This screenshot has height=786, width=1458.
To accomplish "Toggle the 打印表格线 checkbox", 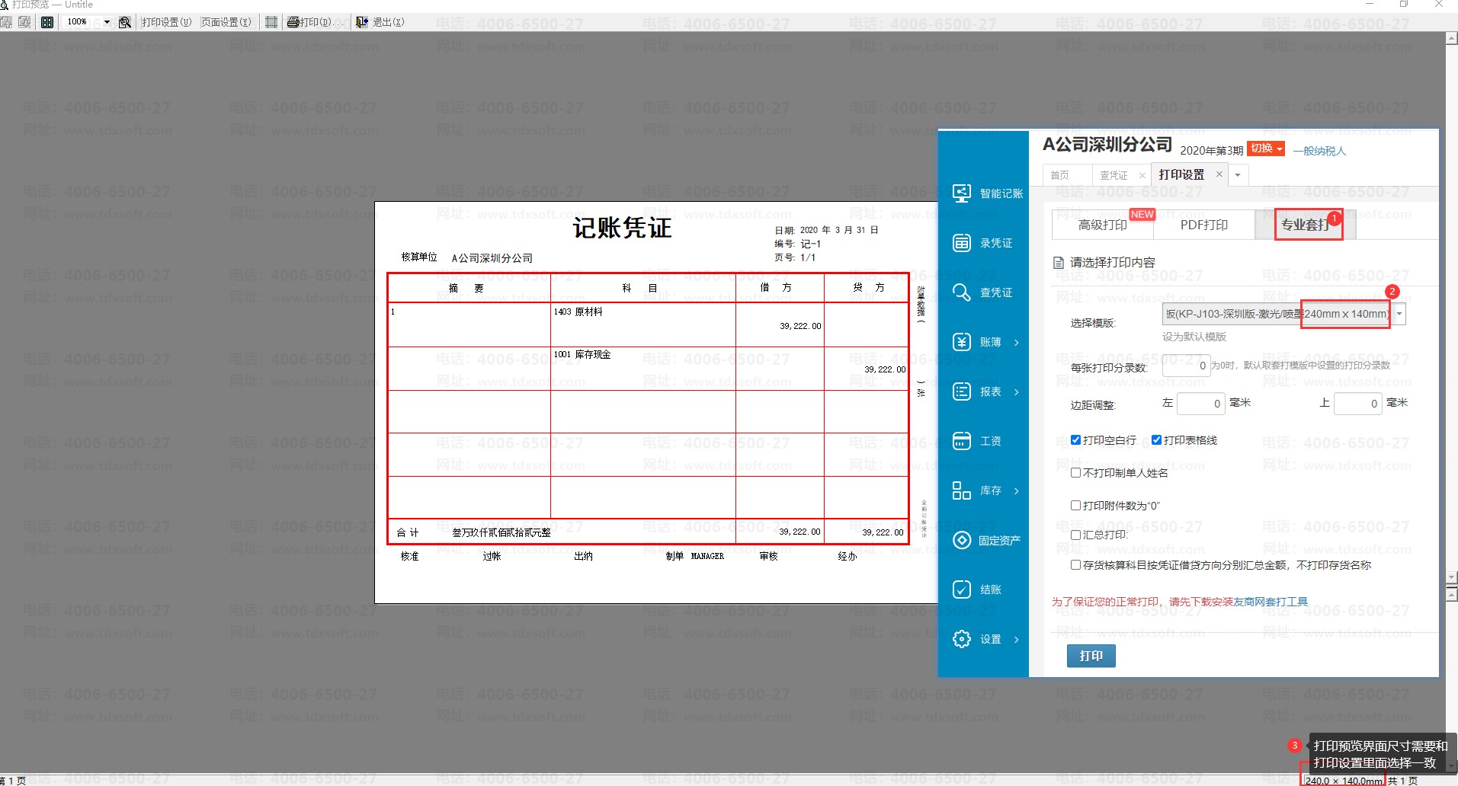I will [1156, 440].
